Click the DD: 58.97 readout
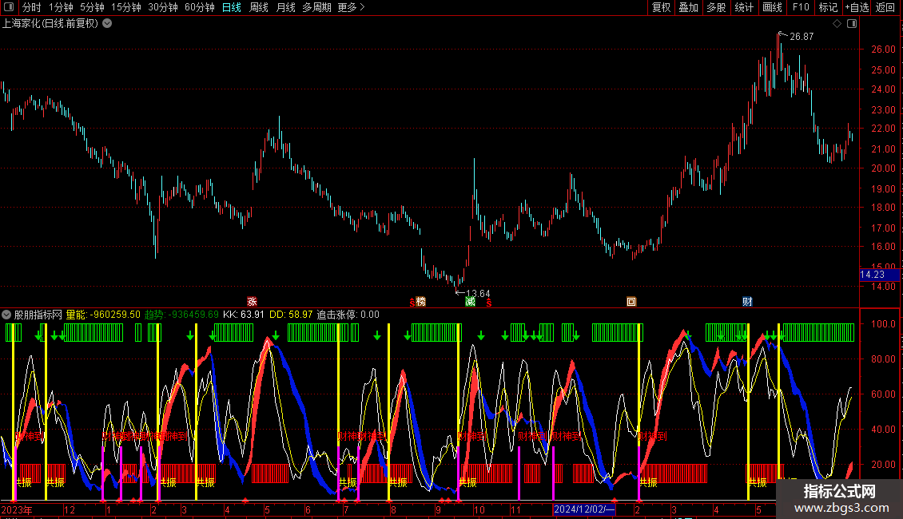This screenshot has height=519, width=903. pyautogui.click(x=291, y=315)
